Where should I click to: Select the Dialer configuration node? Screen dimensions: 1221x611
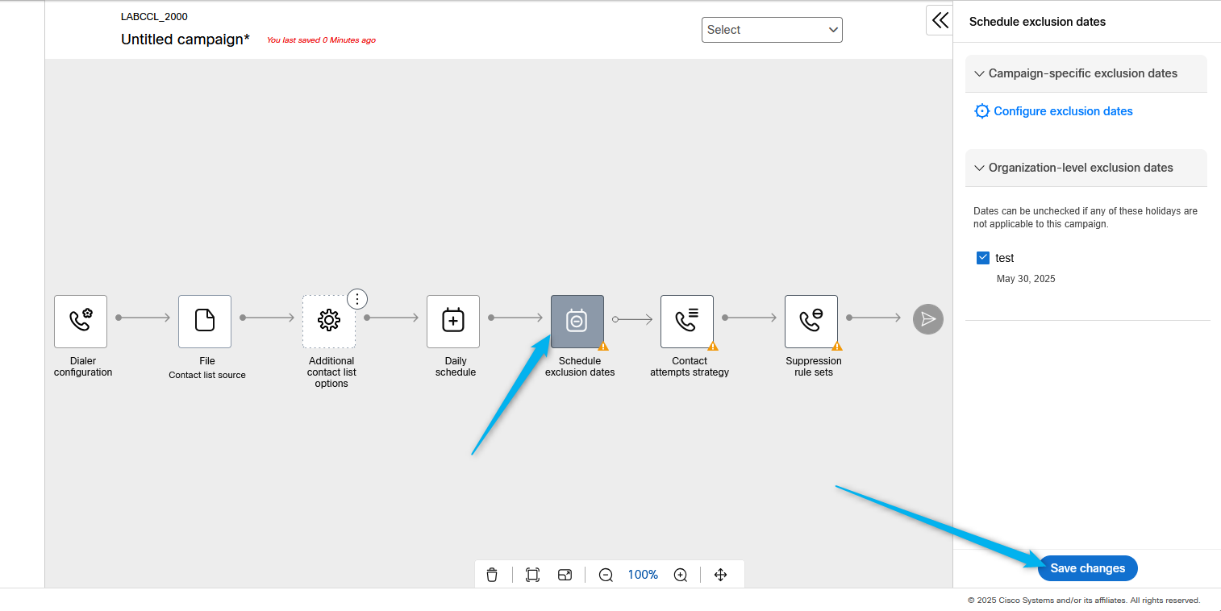[x=81, y=321]
